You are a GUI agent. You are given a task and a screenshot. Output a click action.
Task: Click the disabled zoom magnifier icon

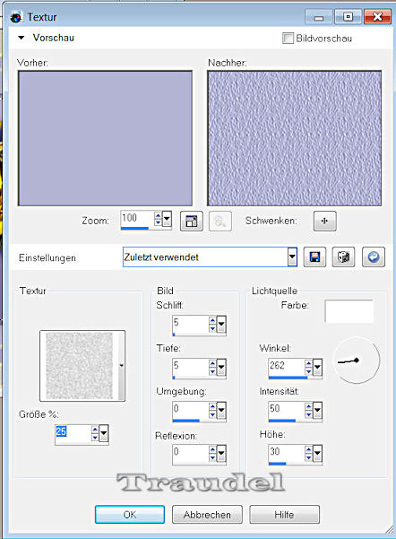coord(220,221)
